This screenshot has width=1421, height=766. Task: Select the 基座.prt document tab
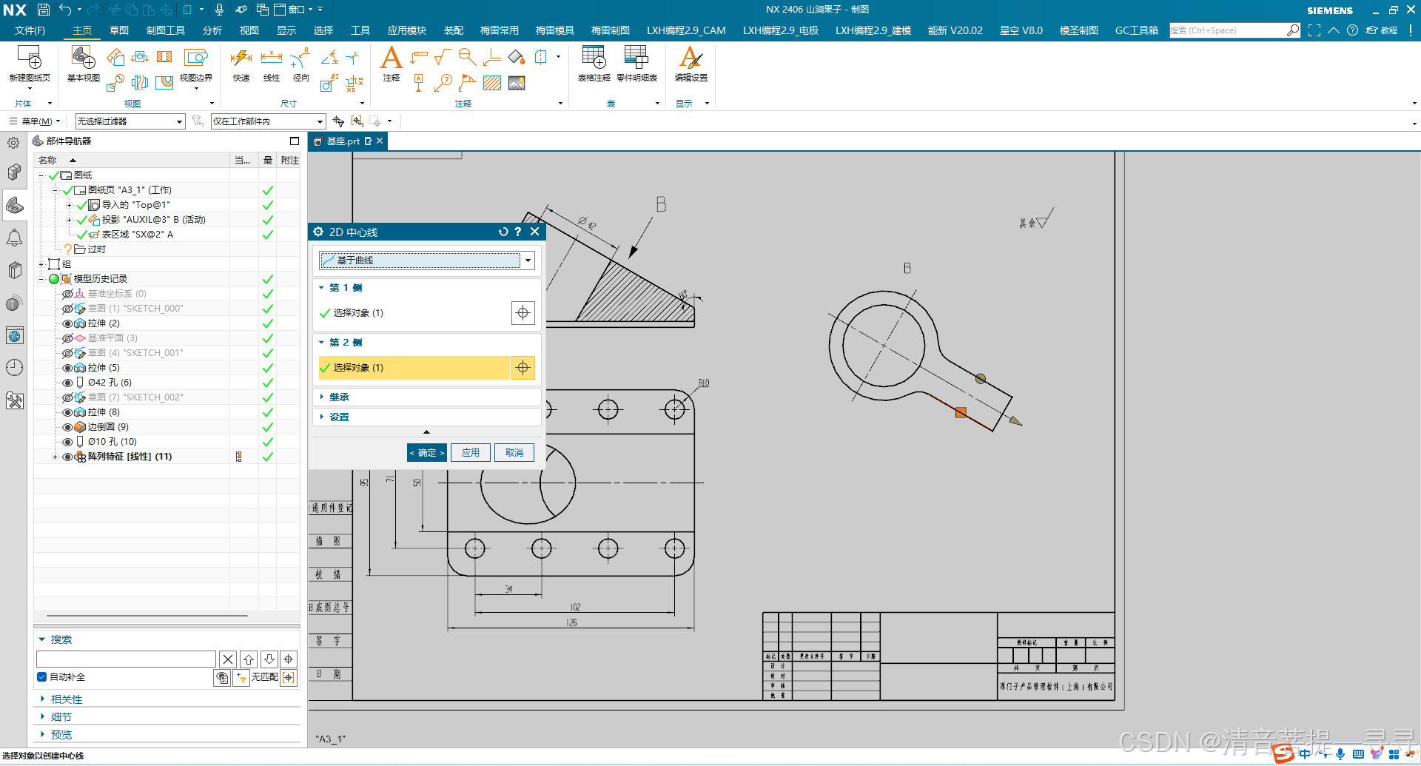pos(343,141)
